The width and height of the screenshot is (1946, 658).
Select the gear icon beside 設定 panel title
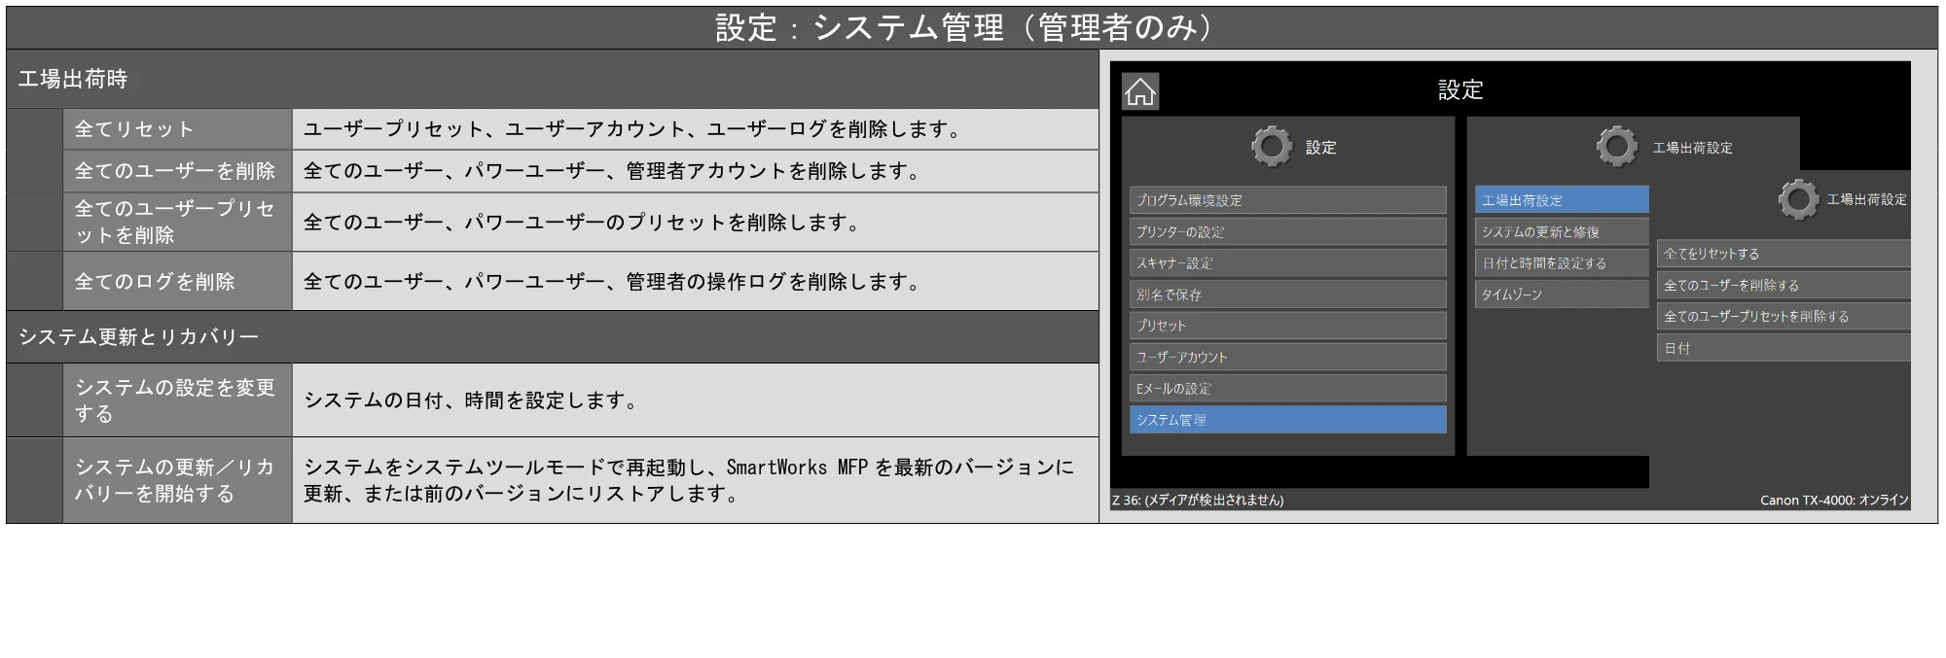click(x=1272, y=147)
